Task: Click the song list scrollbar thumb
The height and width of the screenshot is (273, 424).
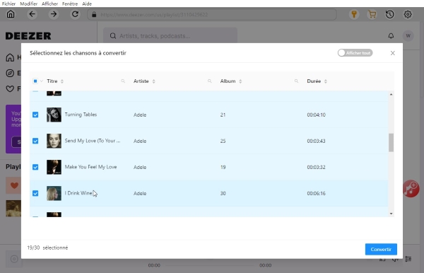Action: (x=391, y=143)
